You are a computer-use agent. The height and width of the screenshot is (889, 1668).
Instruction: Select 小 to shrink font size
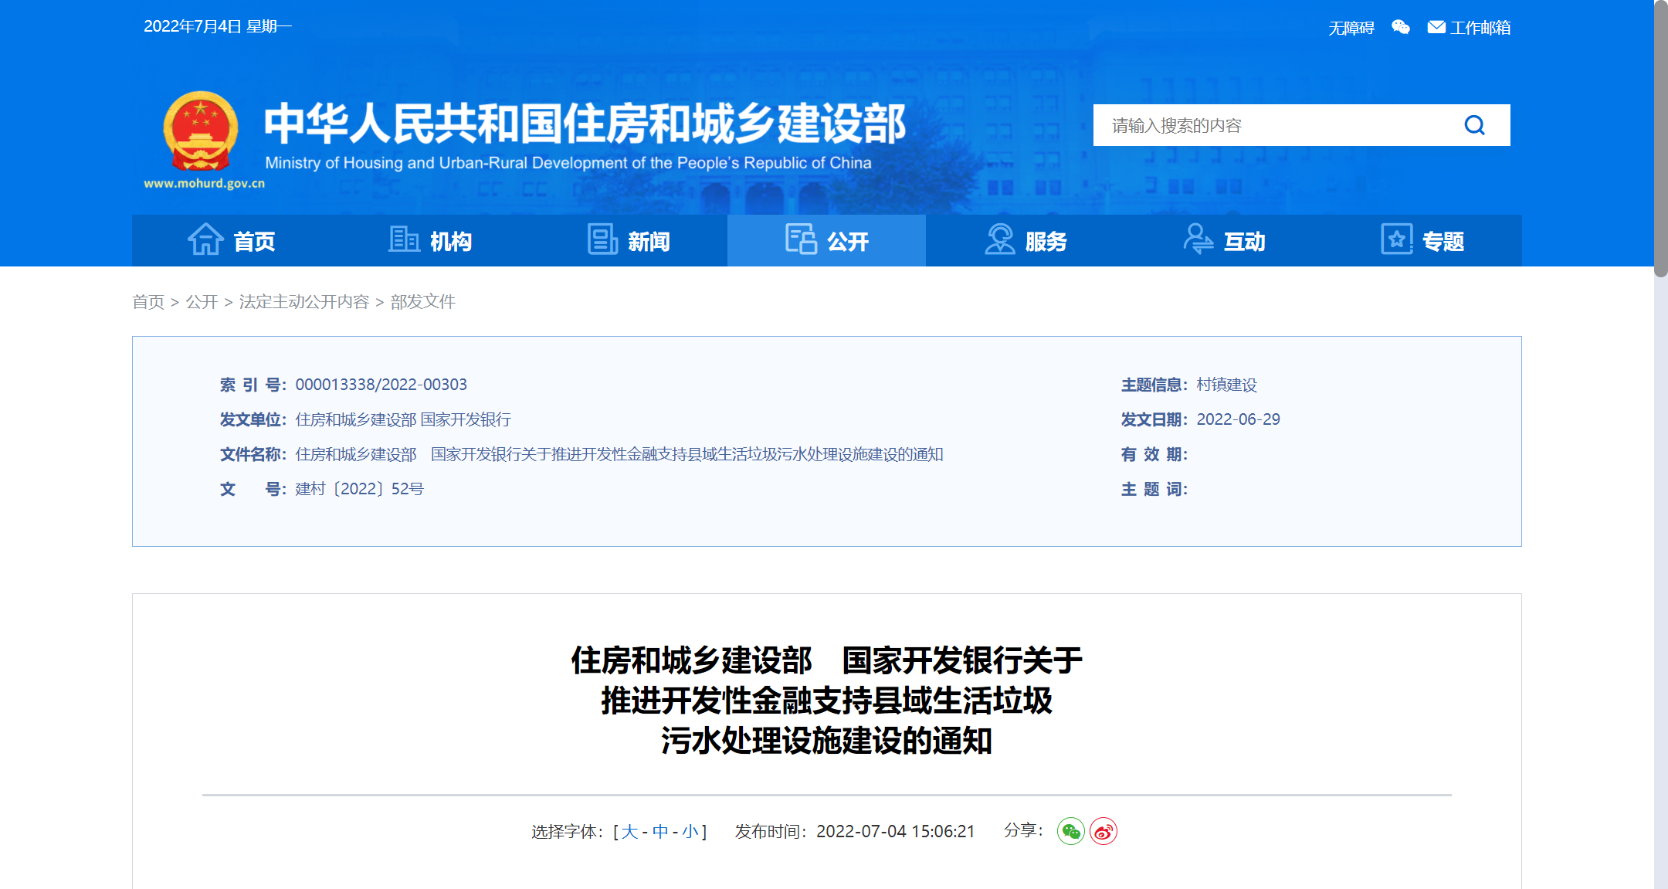click(692, 831)
